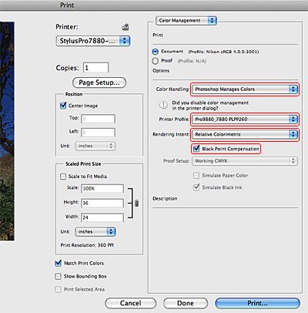Click the Top position input field
308x313 pixels.
(x=98, y=119)
